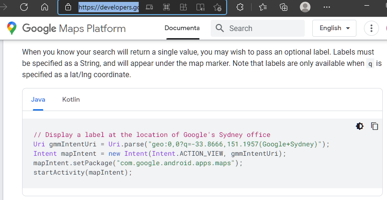Open the three-dot site options menu
387x200 pixels.
(371, 28)
